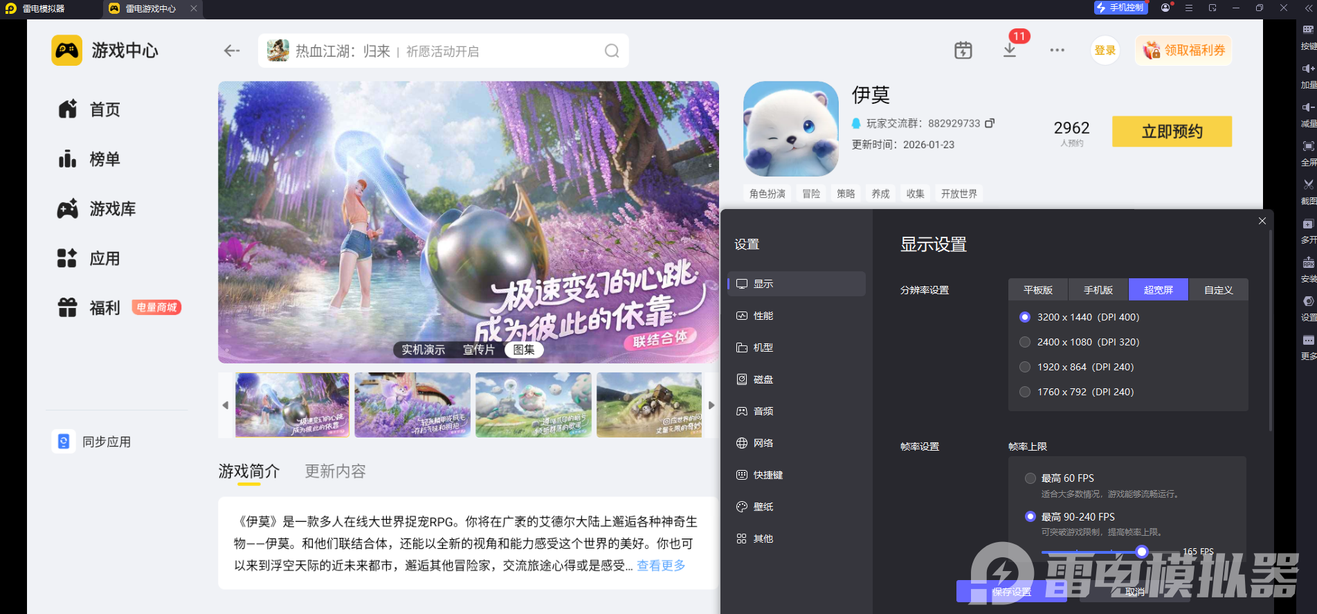Click the 手机控制 button in title bar
The width and height of the screenshot is (1317, 614).
[x=1120, y=8]
